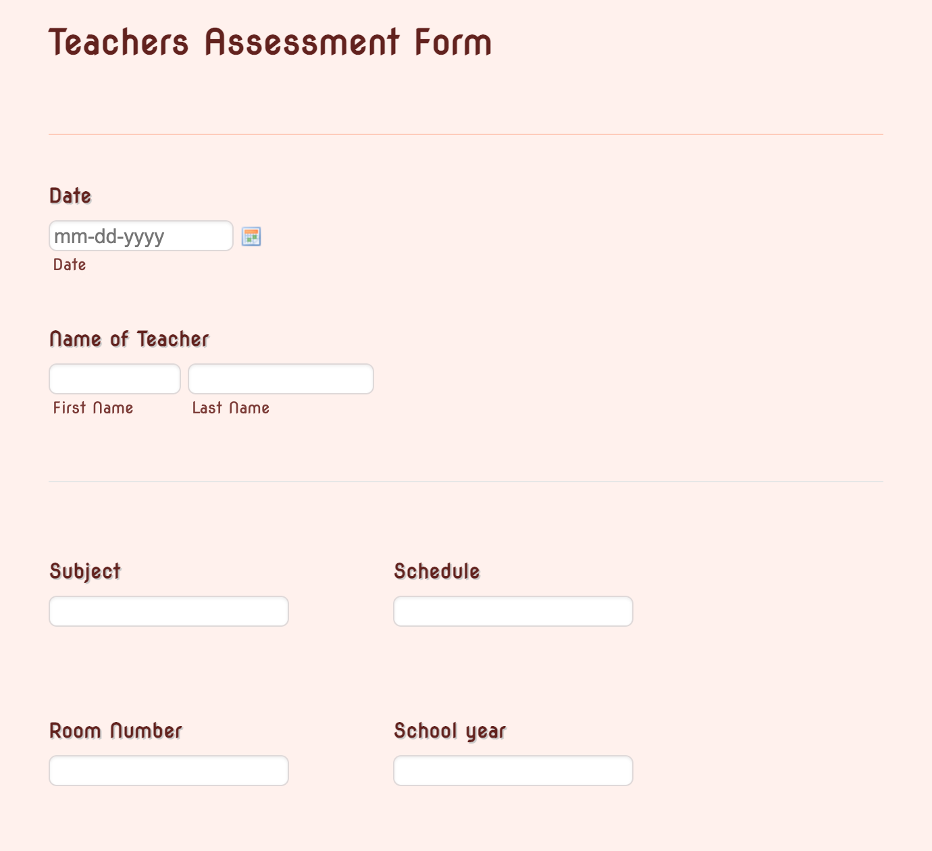
Task: Click the Teachers Assessment Form heading
Action: coord(270,42)
